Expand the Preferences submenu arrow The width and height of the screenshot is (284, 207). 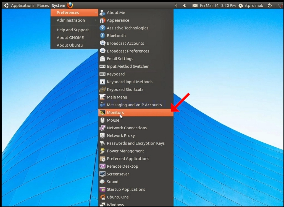coord(96,13)
